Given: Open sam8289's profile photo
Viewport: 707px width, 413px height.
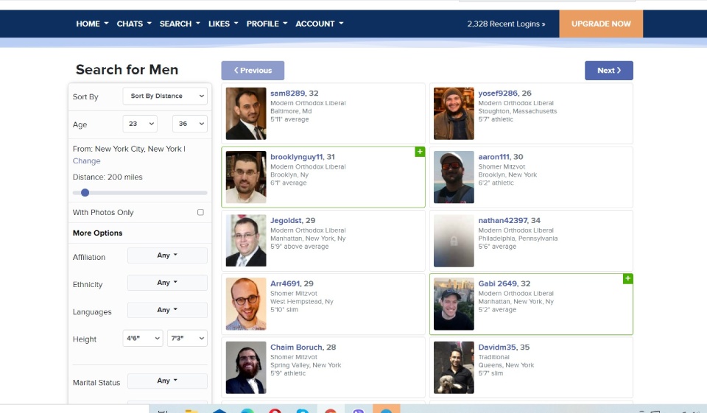Looking at the screenshot, I should coord(246,113).
